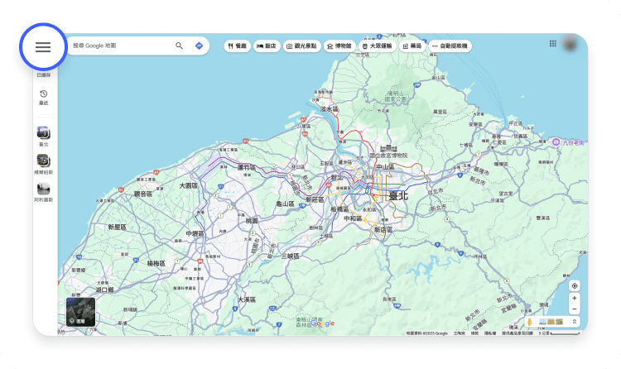621x369 pixels.
Task: Select the third green imagery thumbnail
Action: (x=559, y=322)
